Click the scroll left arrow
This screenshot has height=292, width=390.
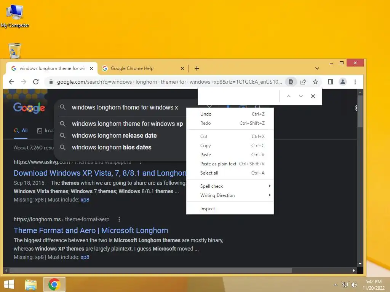click(6, 270)
